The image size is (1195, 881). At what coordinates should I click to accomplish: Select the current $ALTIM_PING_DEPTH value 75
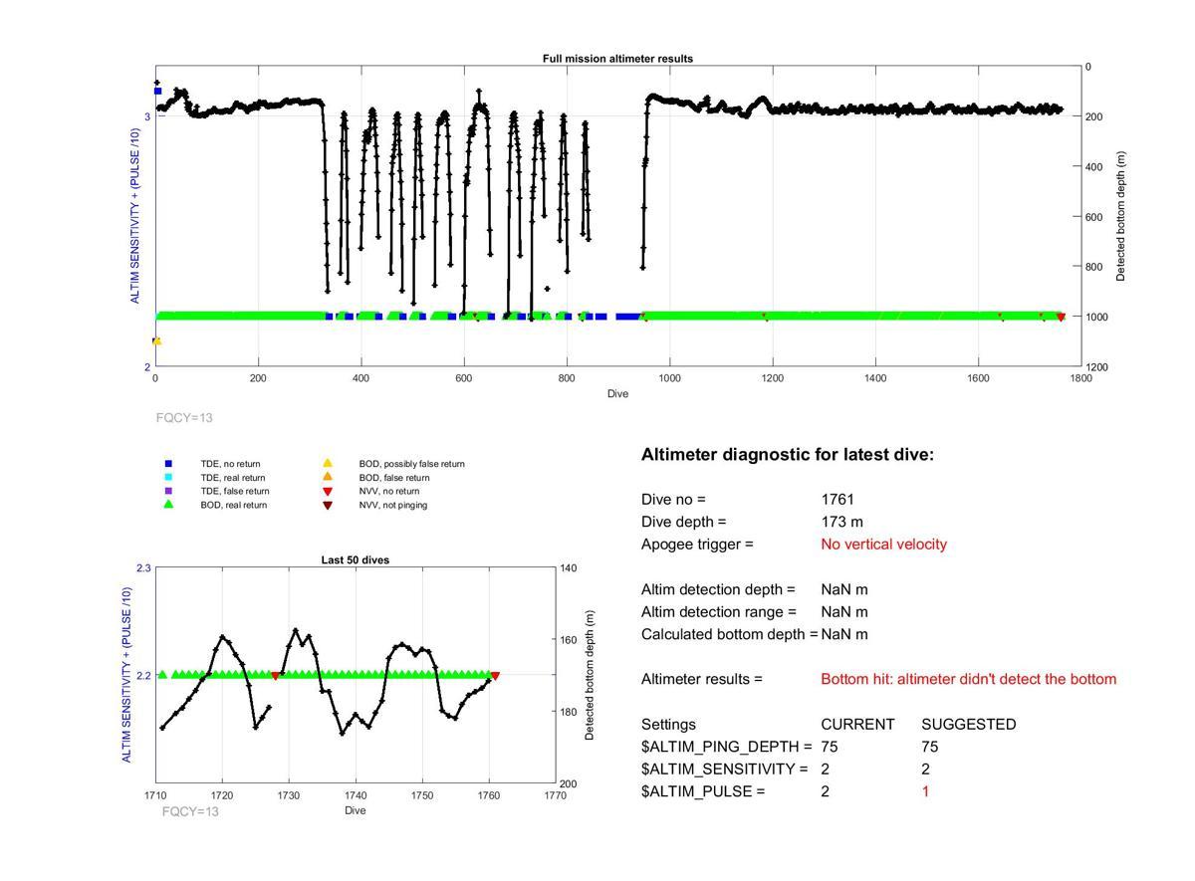(830, 747)
